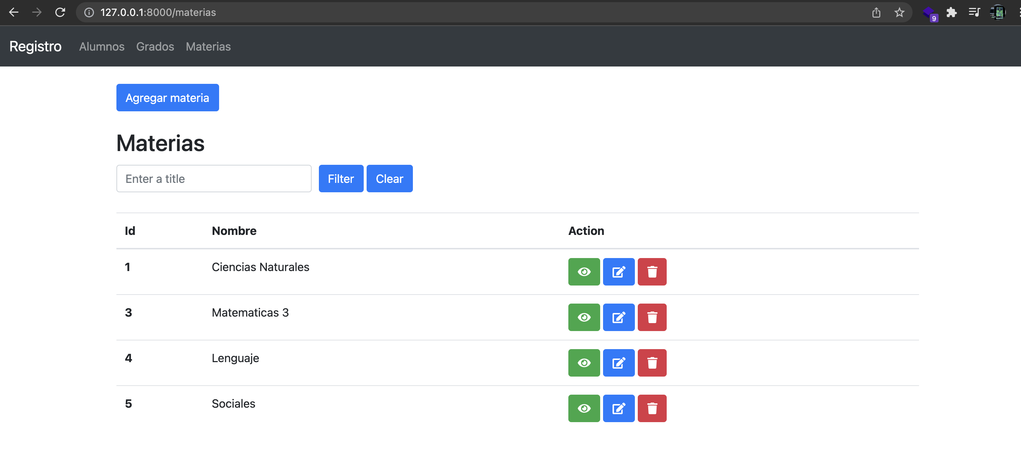Apply the Filter button
Screen dimensions: 1021x472
(x=341, y=179)
